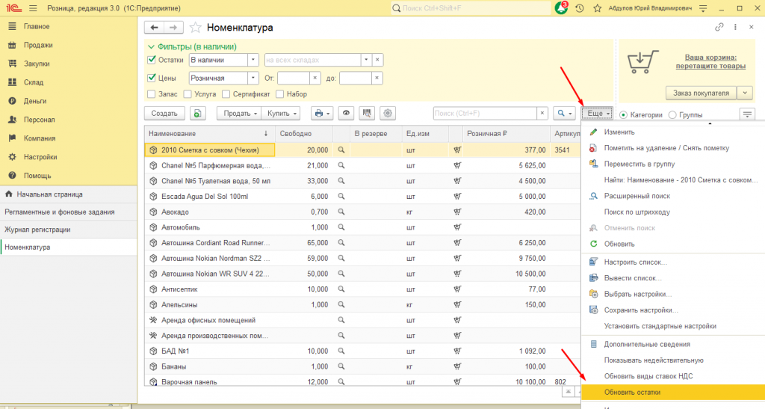Choose Пометить на удаление / Снять пометку

pyautogui.click(x=666, y=148)
